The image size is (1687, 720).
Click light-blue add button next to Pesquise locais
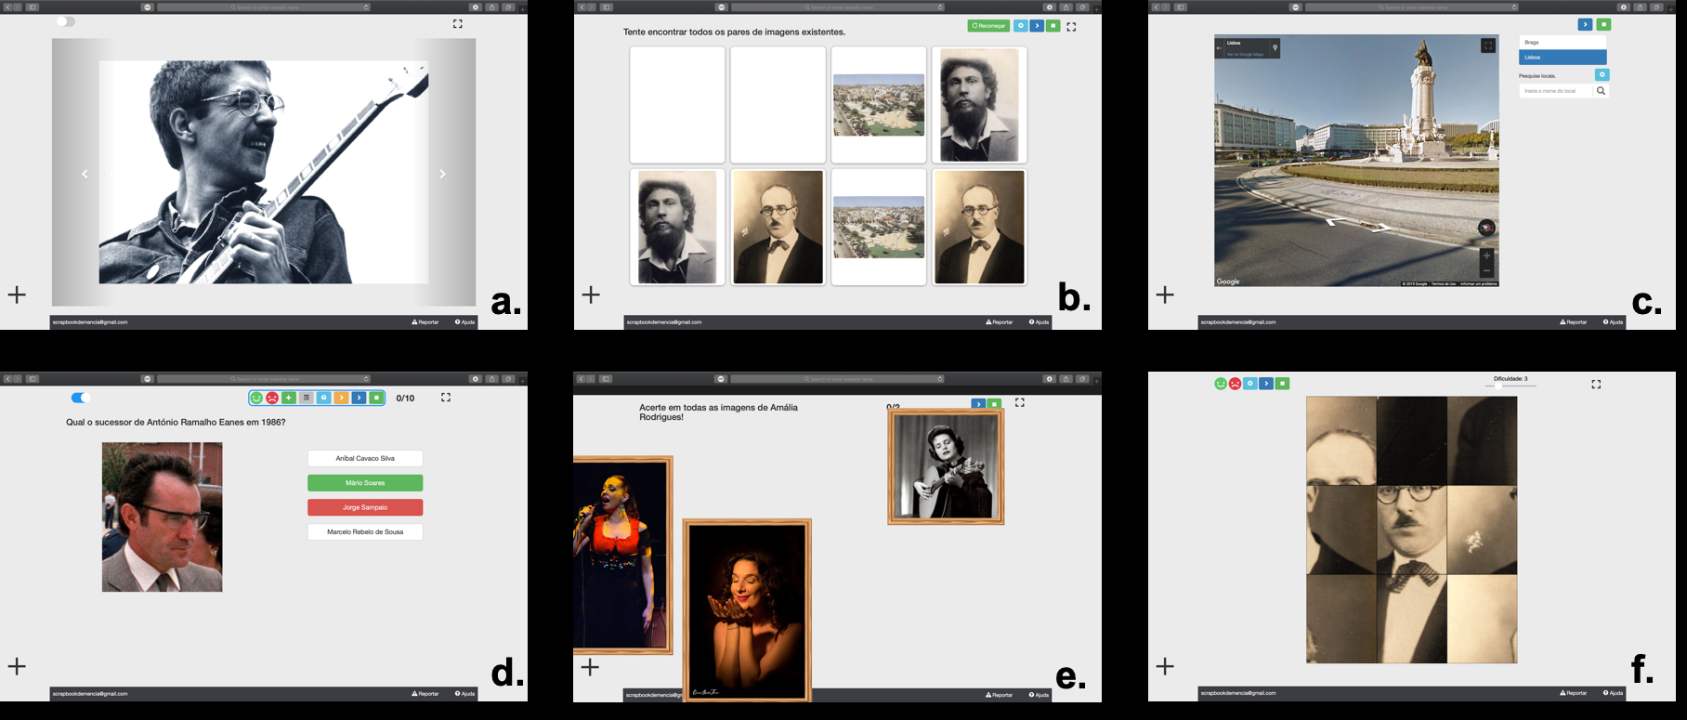pyautogui.click(x=1602, y=74)
